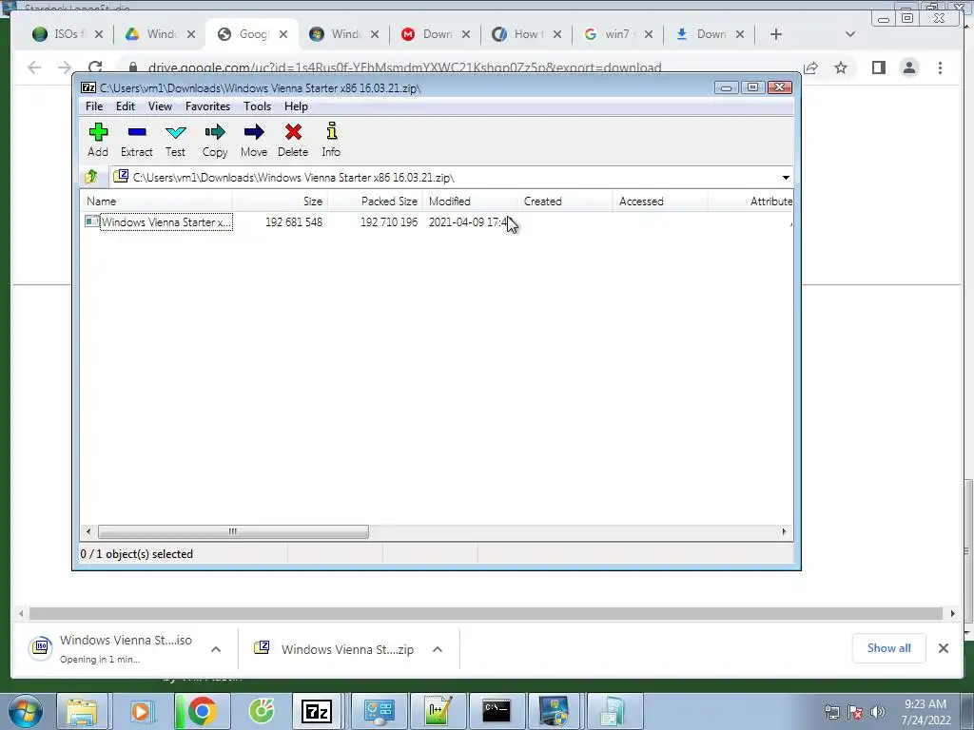Sort files by Size column
This screenshot has height=730, width=974.
click(281, 202)
